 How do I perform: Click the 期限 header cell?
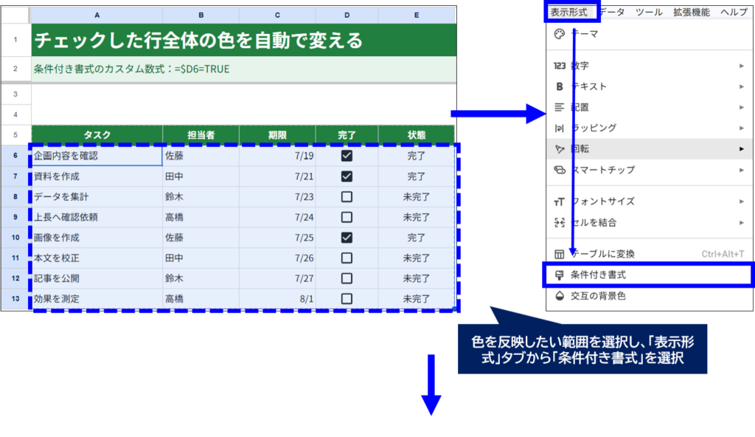(x=277, y=135)
